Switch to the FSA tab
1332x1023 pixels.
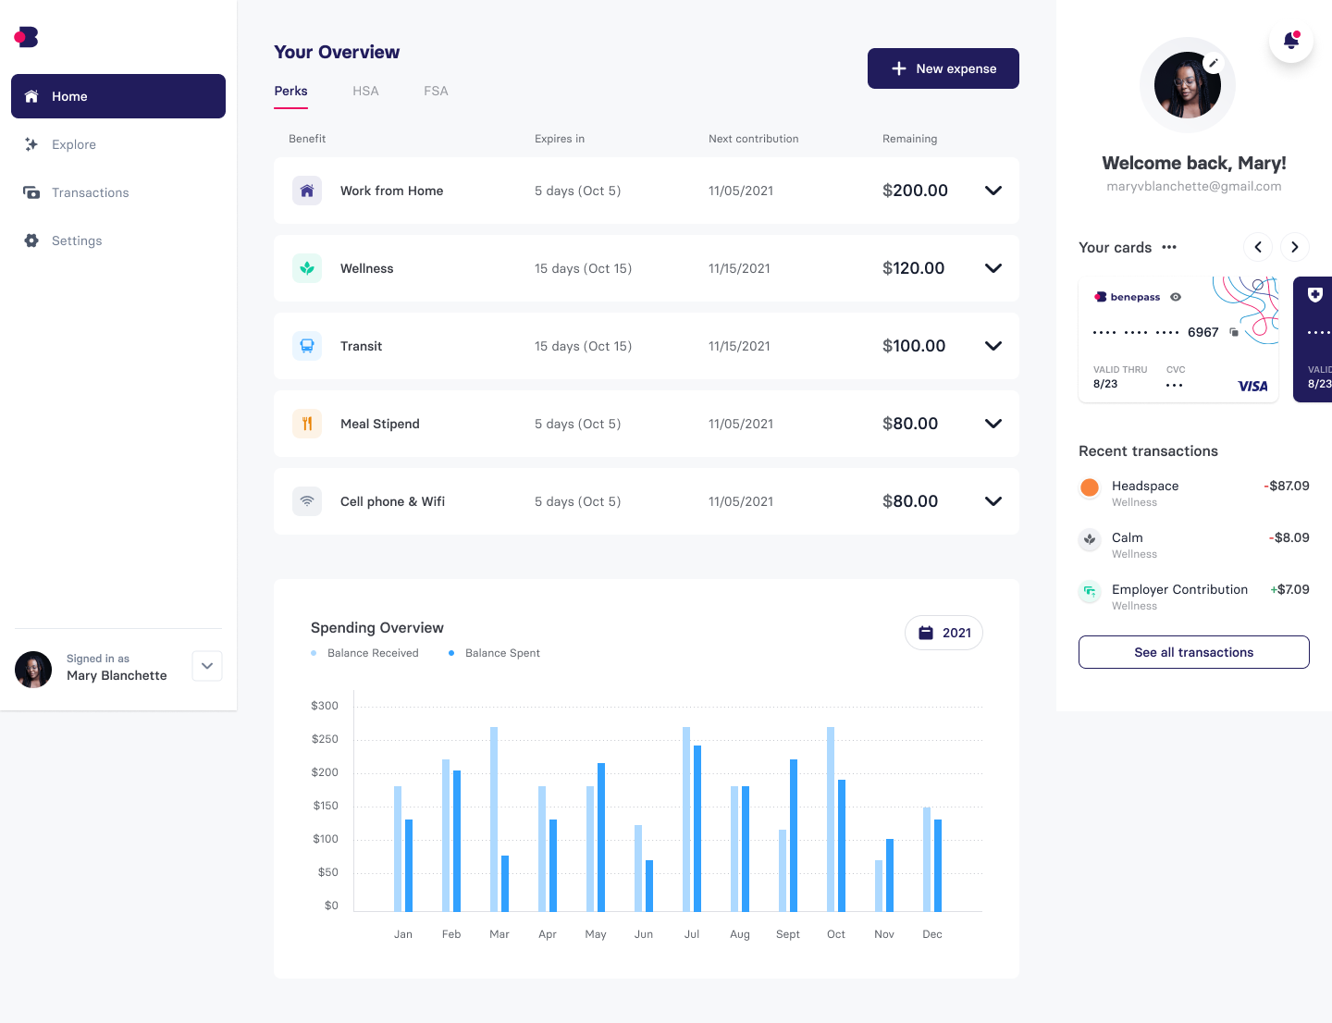[x=436, y=91]
